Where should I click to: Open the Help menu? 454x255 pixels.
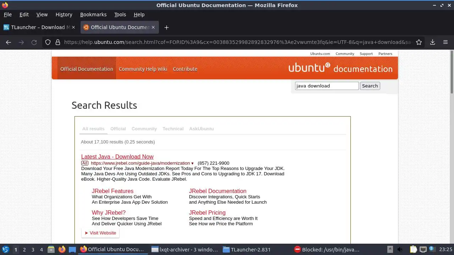[139, 15]
